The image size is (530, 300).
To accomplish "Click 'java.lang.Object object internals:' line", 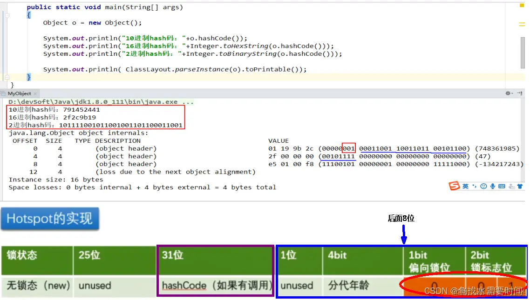I will tap(78, 133).
